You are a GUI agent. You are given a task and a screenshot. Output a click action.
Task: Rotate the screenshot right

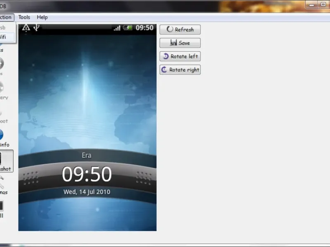click(180, 70)
